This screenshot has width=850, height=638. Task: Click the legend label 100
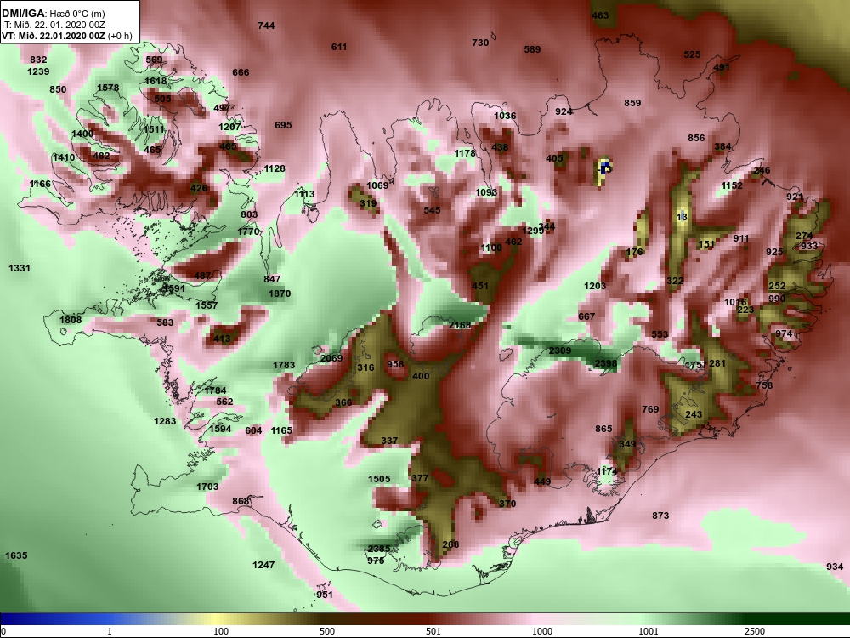pos(221,631)
